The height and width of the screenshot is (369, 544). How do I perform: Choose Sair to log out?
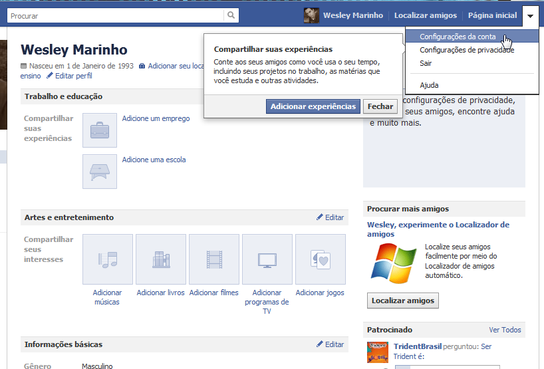426,63
